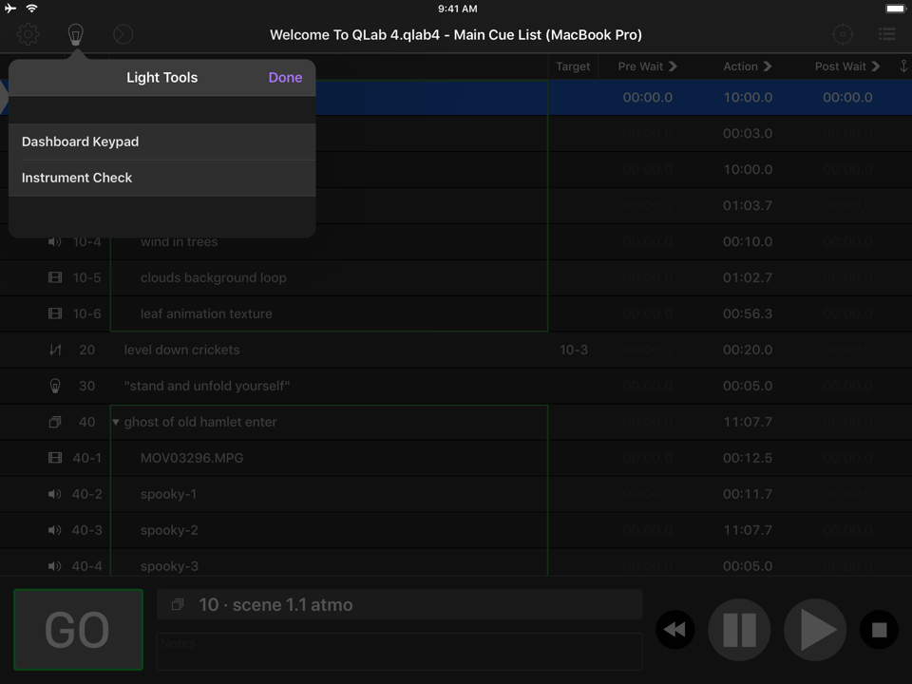Tap Done in Light Tools popover

[x=285, y=78]
